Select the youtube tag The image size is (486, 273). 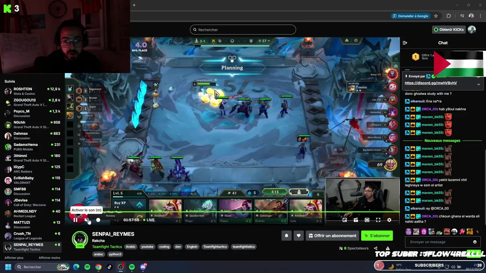pyautogui.click(x=147, y=247)
